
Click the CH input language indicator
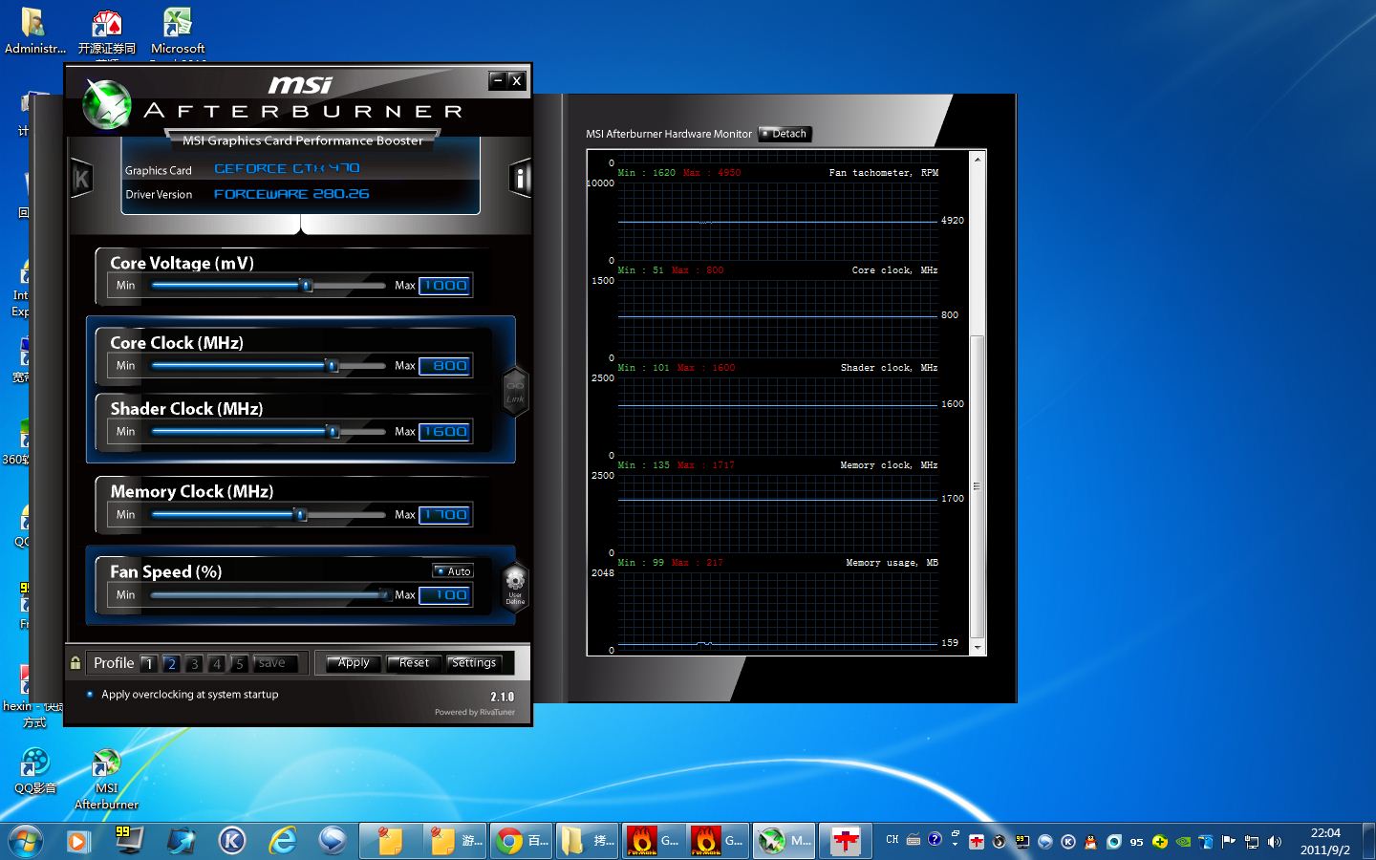point(892,840)
